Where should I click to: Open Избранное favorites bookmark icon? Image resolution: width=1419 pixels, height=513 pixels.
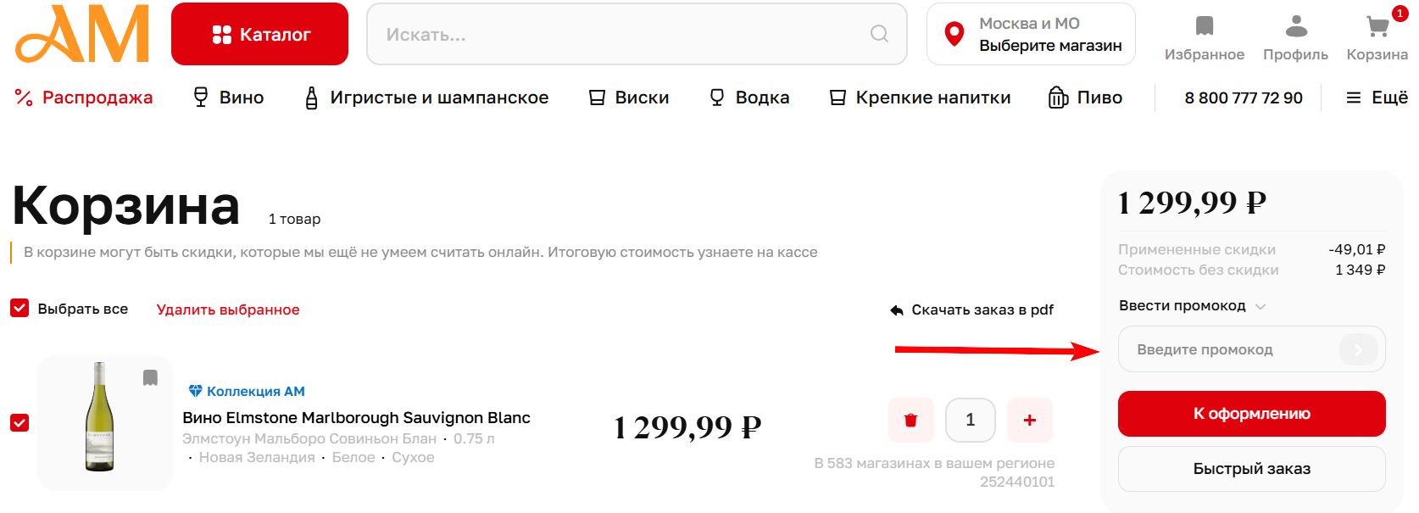tap(1204, 26)
